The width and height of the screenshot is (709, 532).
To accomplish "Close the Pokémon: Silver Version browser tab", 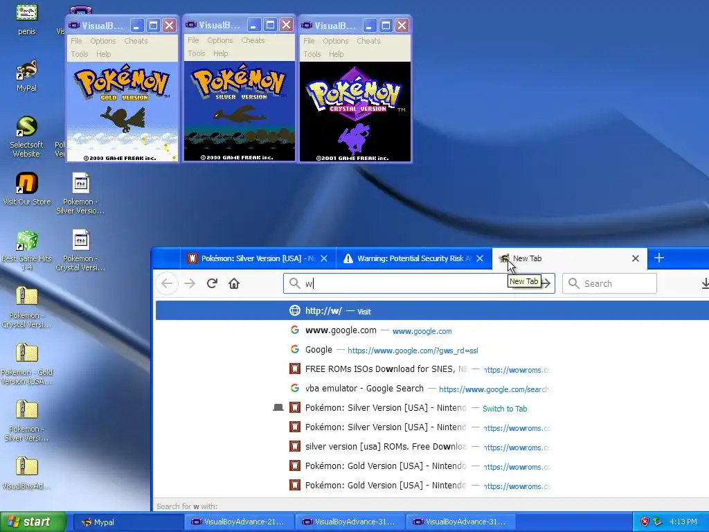I will pos(324,258).
